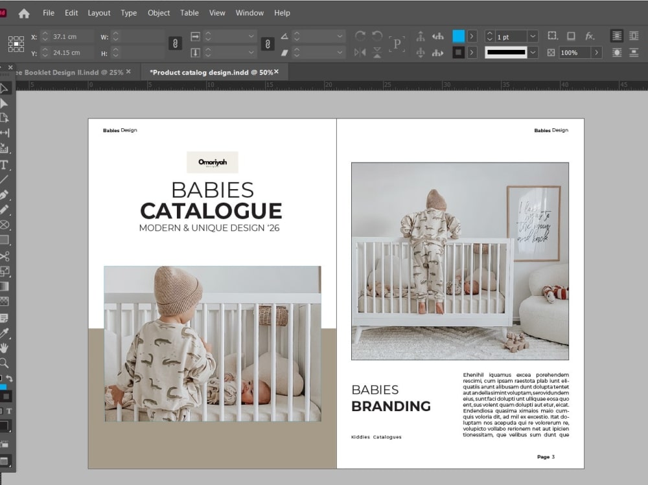Click the Flip Vertical icon

tap(377, 52)
